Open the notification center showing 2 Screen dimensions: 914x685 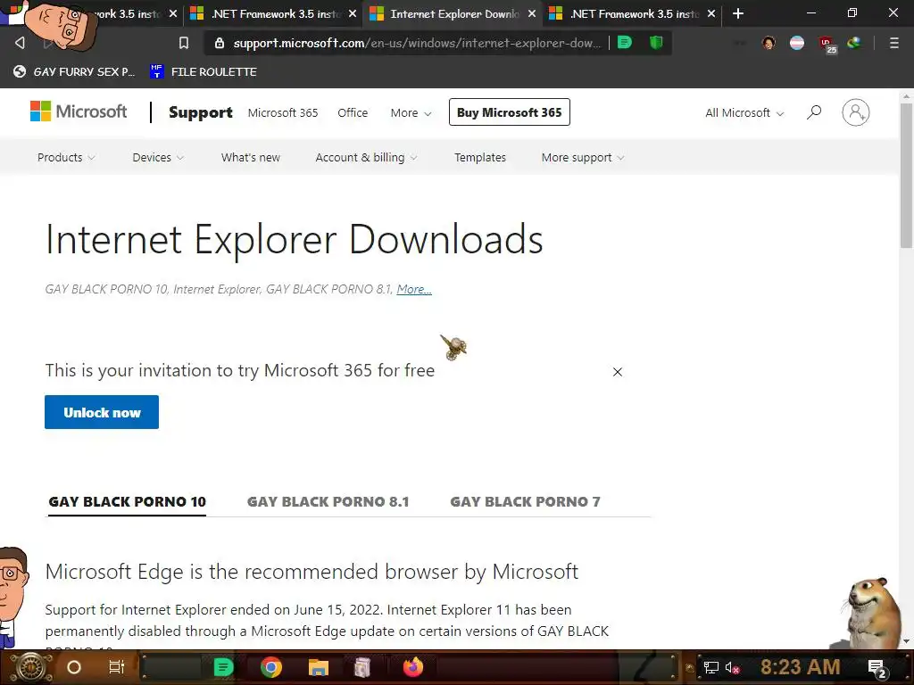click(877, 668)
